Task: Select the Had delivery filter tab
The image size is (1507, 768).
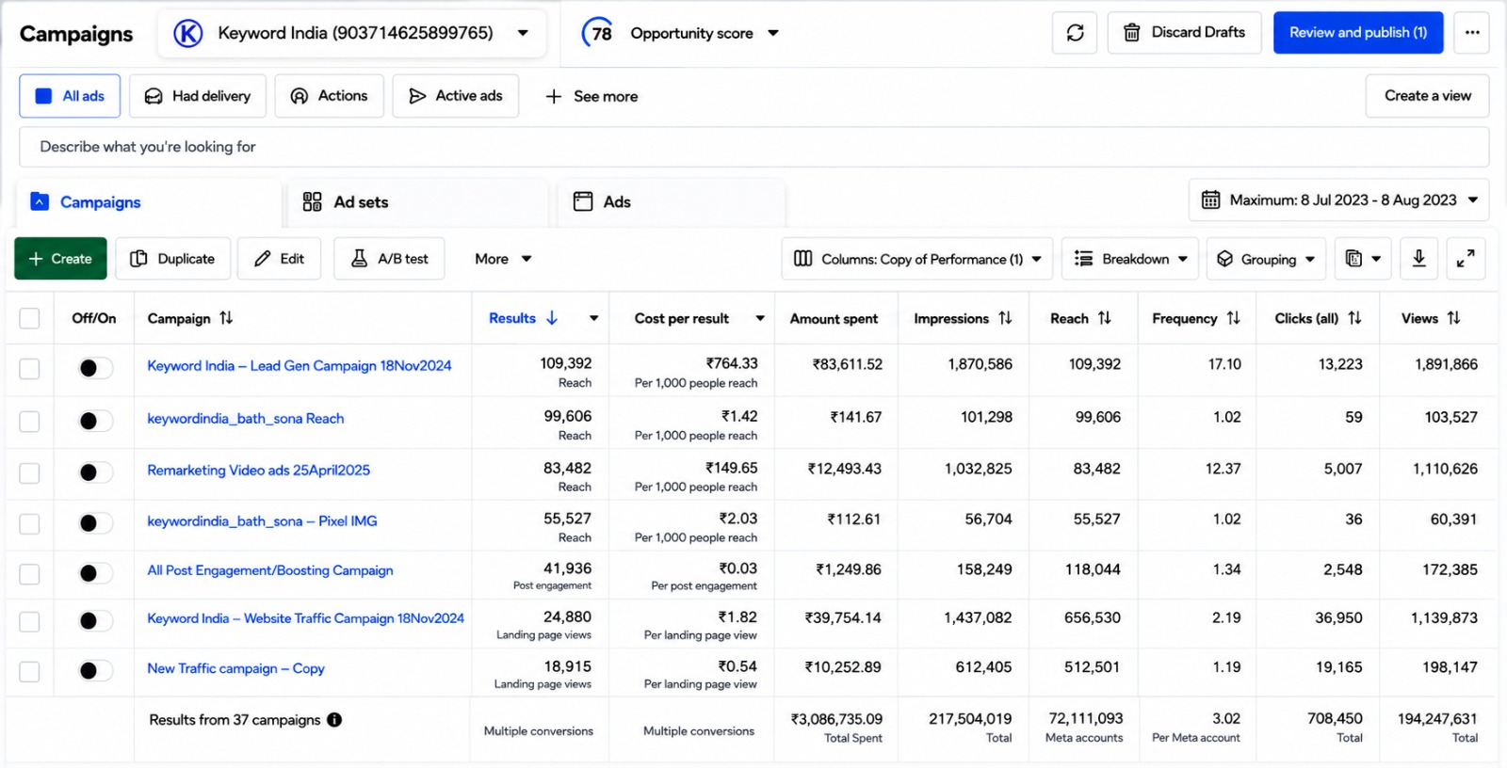Action: [x=198, y=96]
